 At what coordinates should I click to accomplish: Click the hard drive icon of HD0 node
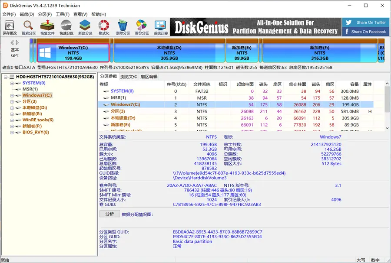click(12, 77)
